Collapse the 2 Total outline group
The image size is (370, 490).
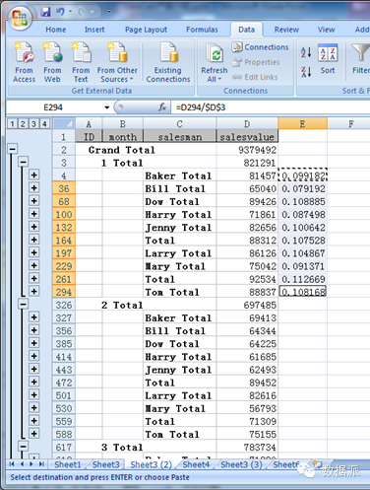(24, 305)
